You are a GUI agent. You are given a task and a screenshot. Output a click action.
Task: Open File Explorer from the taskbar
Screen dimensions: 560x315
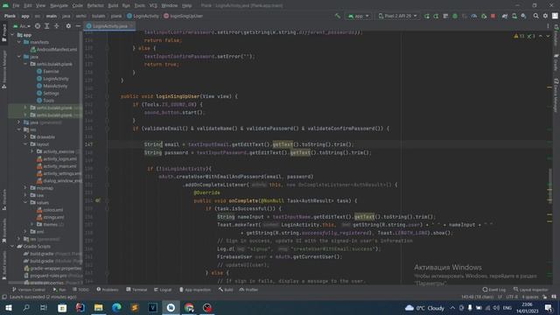(x=98, y=307)
